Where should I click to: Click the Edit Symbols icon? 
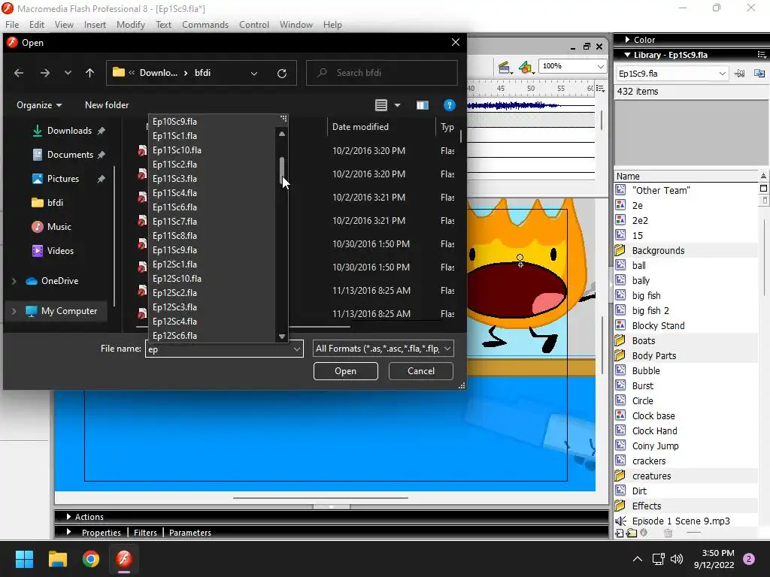(x=526, y=67)
